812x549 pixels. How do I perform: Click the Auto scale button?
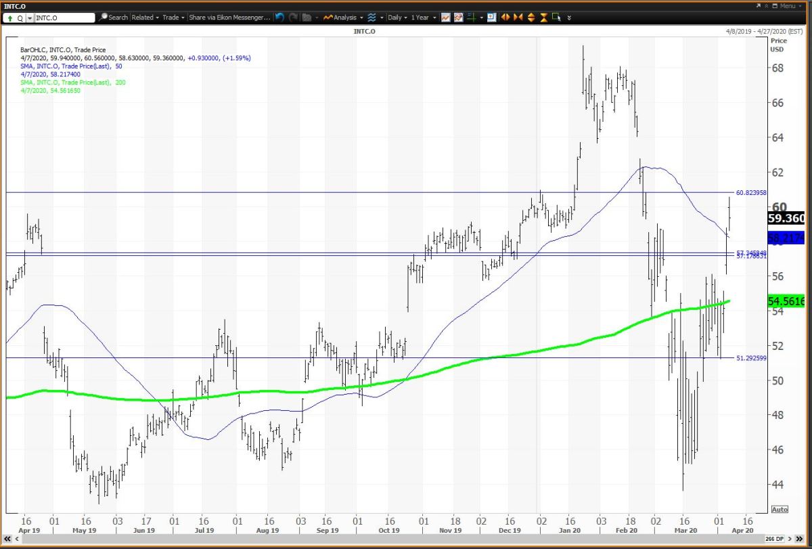click(x=779, y=509)
